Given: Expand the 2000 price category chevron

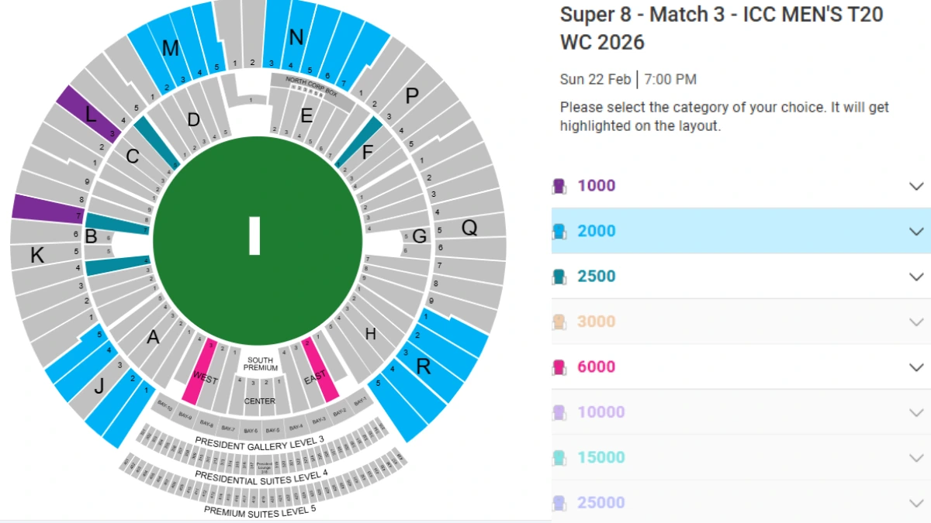Looking at the screenshot, I should click(x=916, y=231).
